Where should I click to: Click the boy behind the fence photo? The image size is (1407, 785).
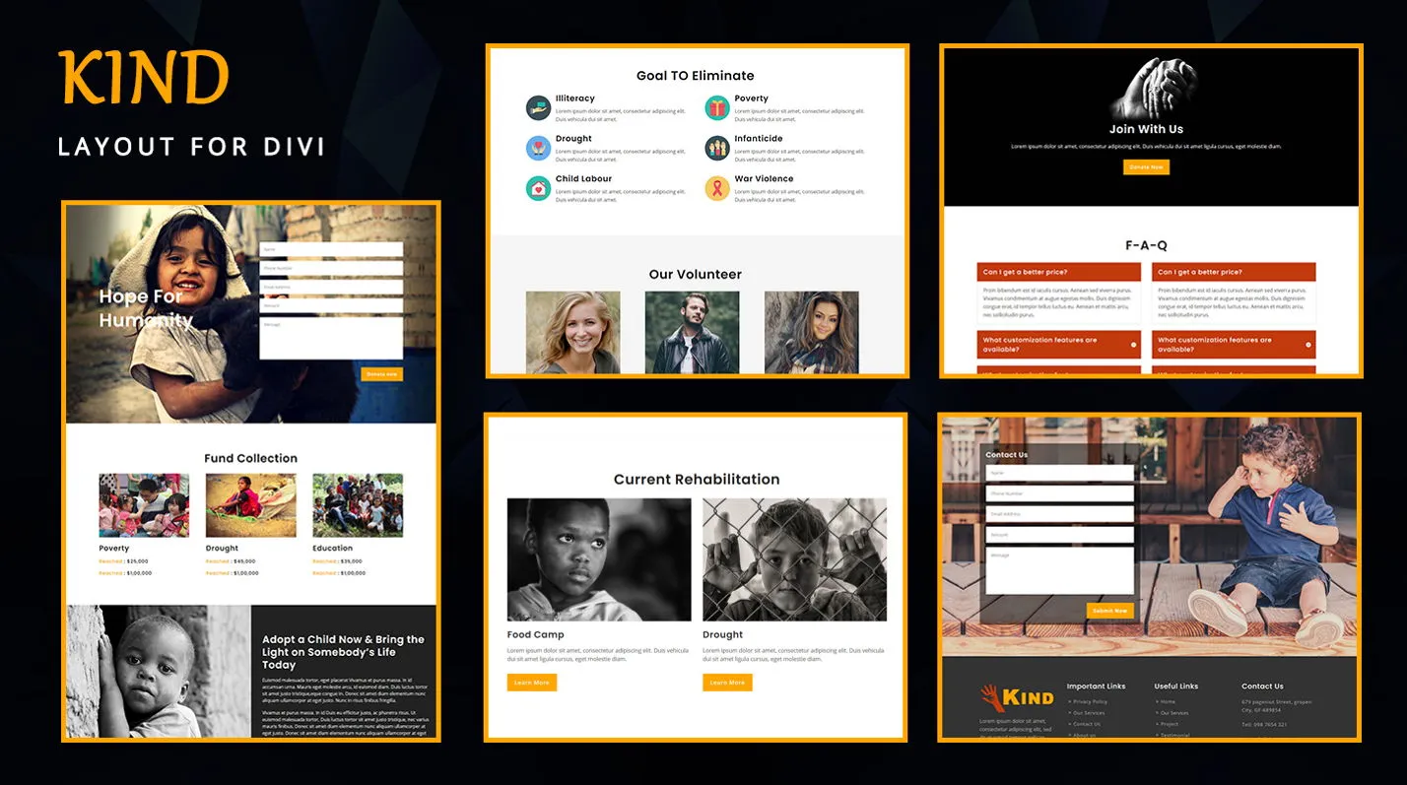tap(794, 559)
